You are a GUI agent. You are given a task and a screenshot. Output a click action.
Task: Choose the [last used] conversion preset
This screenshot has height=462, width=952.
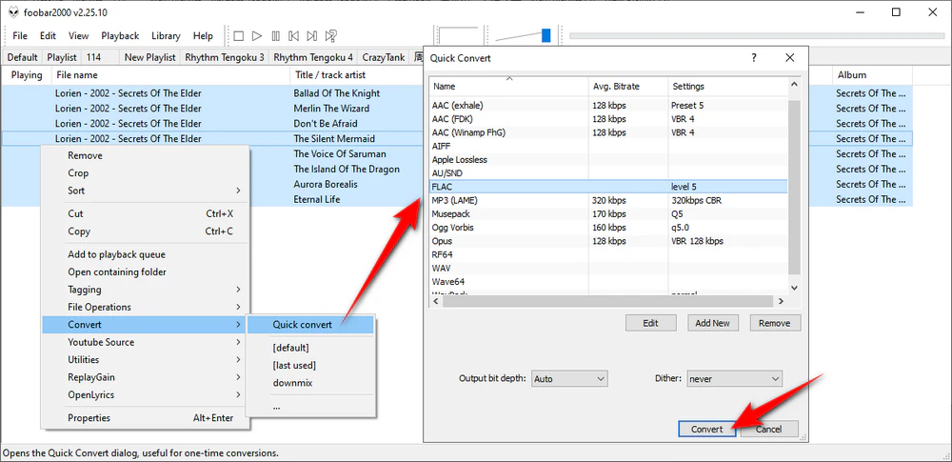(x=310, y=366)
